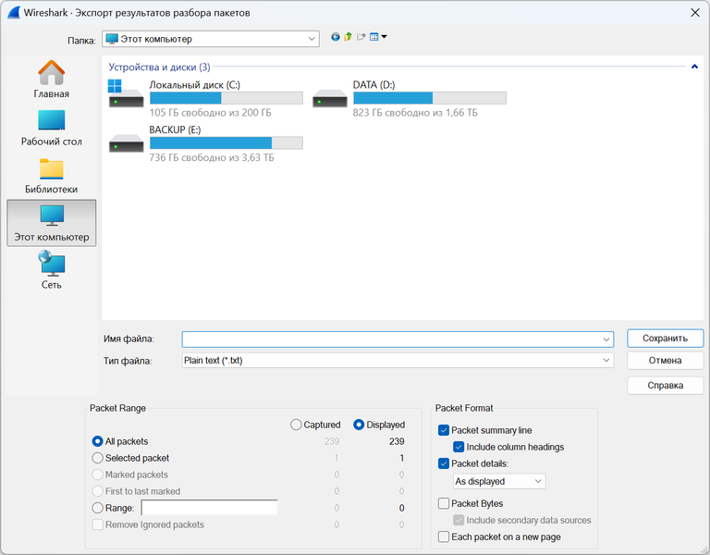
Task: Create a new folder icon
Action: (x=361, y=37)
